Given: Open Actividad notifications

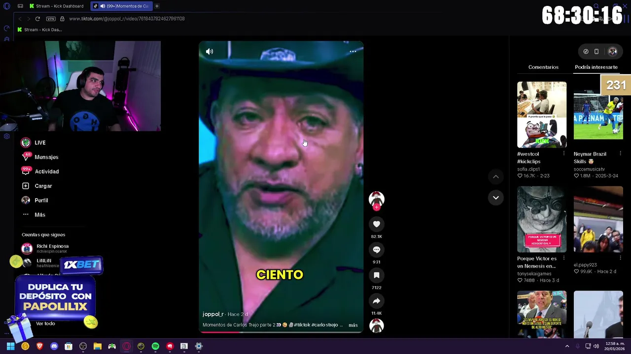Looking at the screenshot, I should point(40,172).
